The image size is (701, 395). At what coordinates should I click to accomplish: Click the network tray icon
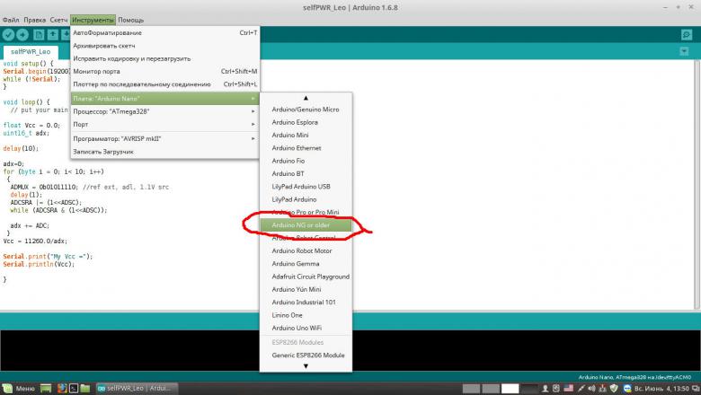click(602, 389)
